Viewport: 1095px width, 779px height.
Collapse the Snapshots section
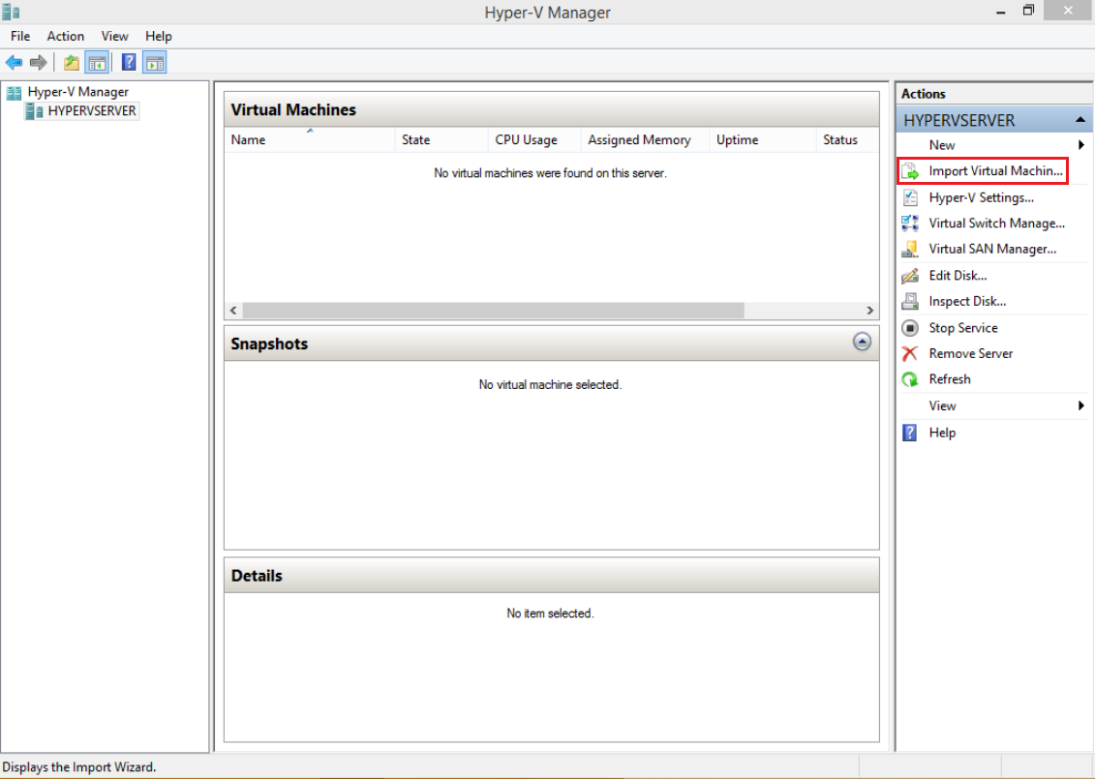pyautogui.click(x=861, y=342)
